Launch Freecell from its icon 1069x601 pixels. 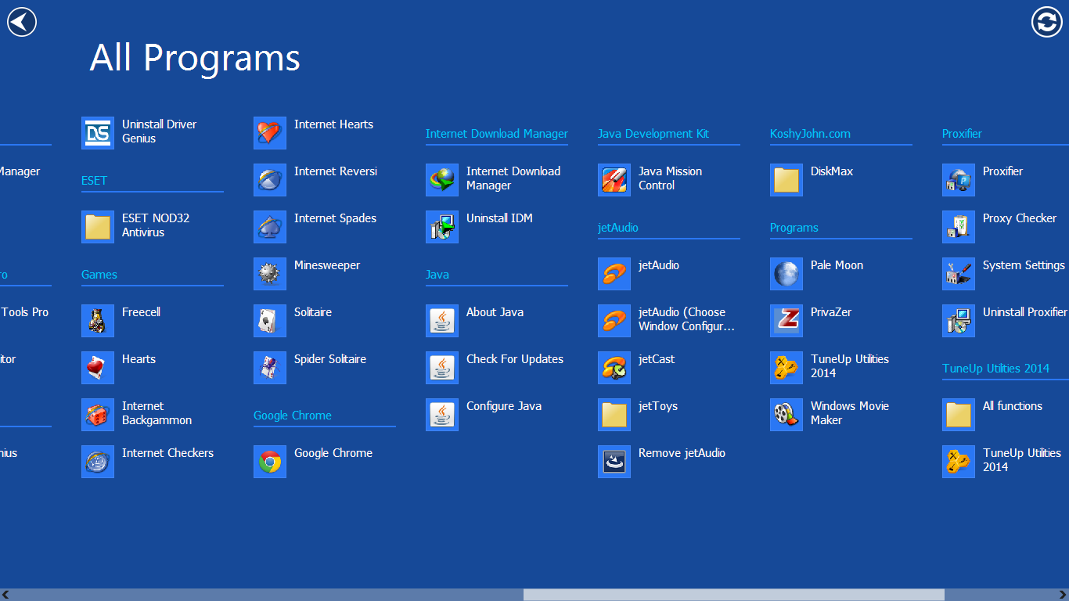click(98, 321)
